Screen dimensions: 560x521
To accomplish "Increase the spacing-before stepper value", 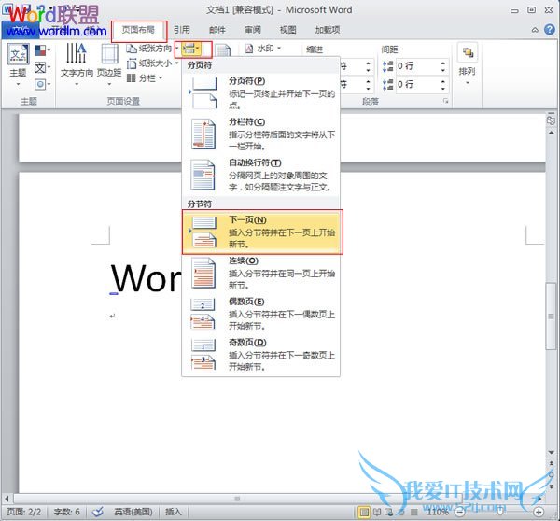I will (442, 63).
